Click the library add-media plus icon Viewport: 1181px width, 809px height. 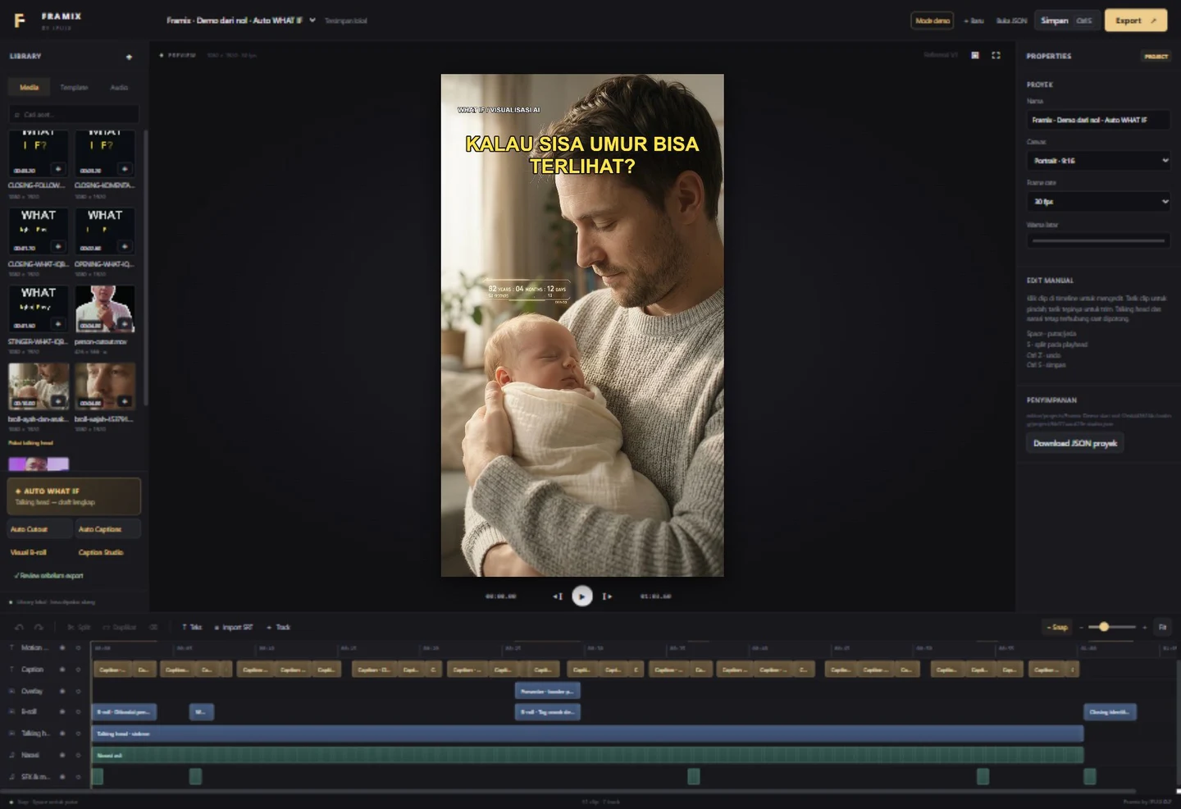129,57
